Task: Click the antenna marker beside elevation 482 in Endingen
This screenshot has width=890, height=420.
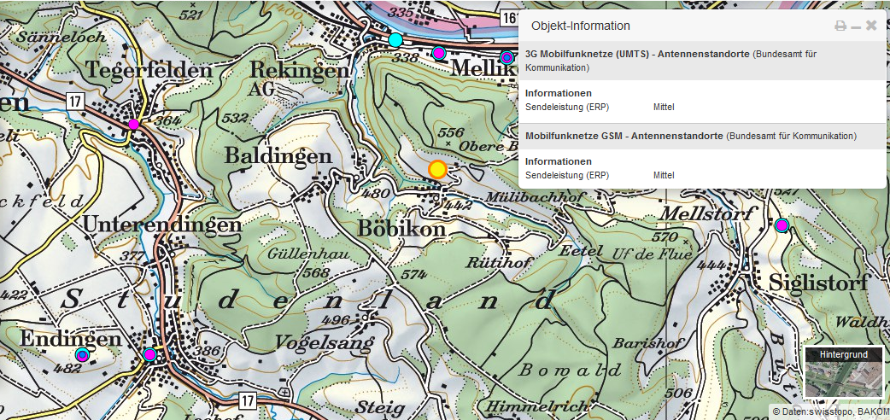Action: pyautogui.click(x=82, y=355)
